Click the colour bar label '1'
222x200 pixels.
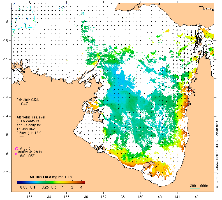(x=63, y=187)
